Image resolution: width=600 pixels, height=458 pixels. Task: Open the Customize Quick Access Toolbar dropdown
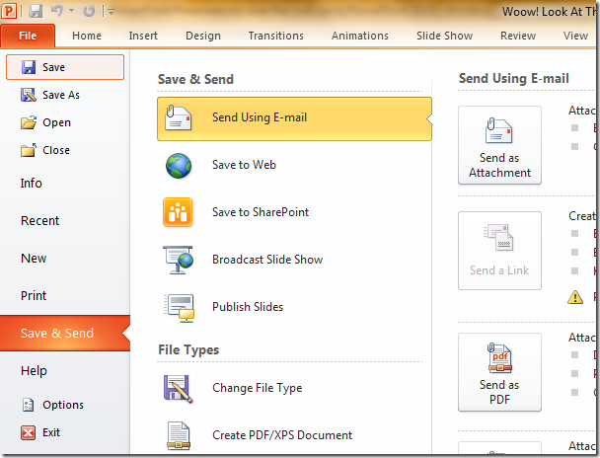(110, 12)
